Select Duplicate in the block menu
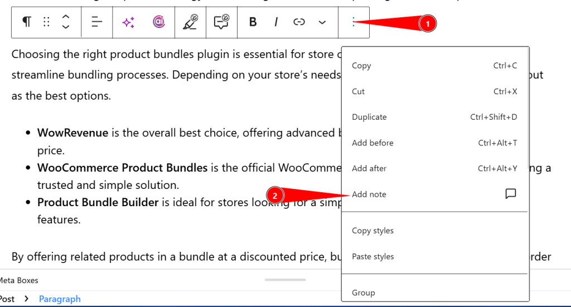Image resolution: width=571 pixels, height=307 pixels. 434,117
